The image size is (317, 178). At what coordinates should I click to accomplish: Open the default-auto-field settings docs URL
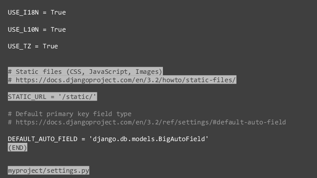tap(151, 122)
